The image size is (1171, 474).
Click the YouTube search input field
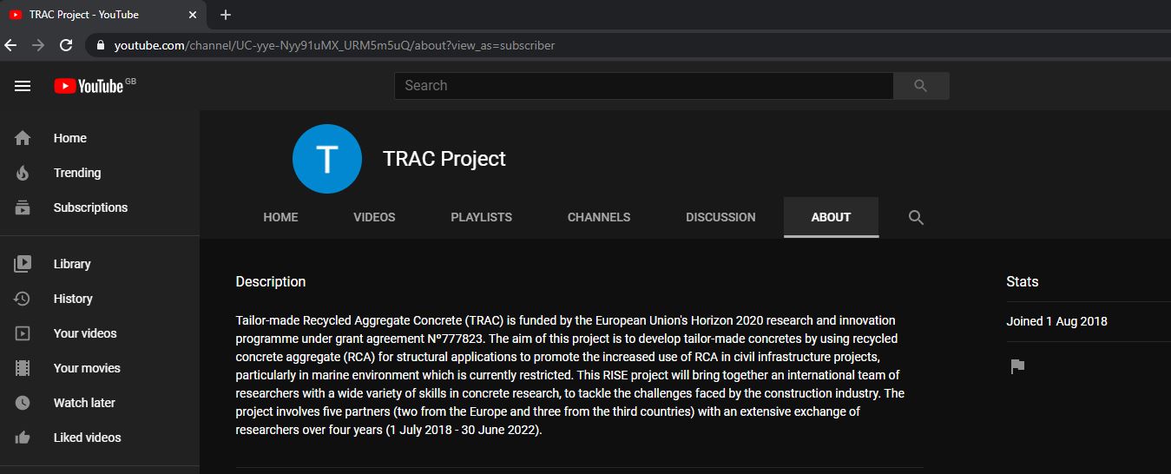[x=643, y=86]
